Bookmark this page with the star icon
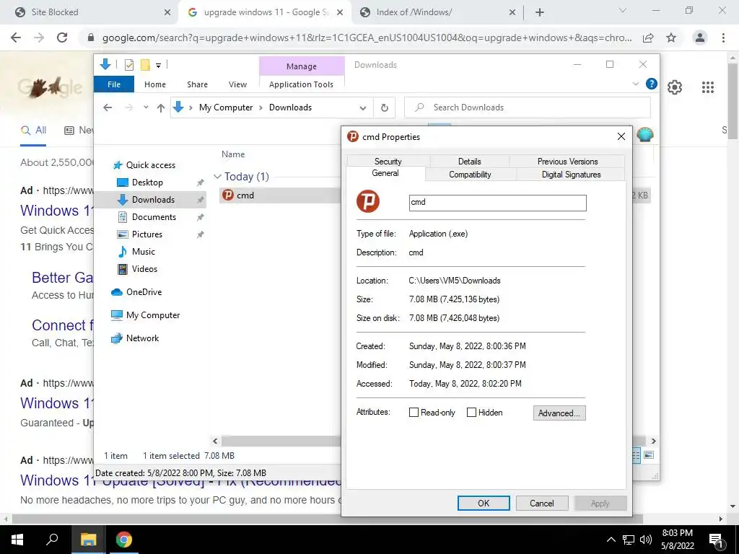739x554 pixels. point(671,38)
